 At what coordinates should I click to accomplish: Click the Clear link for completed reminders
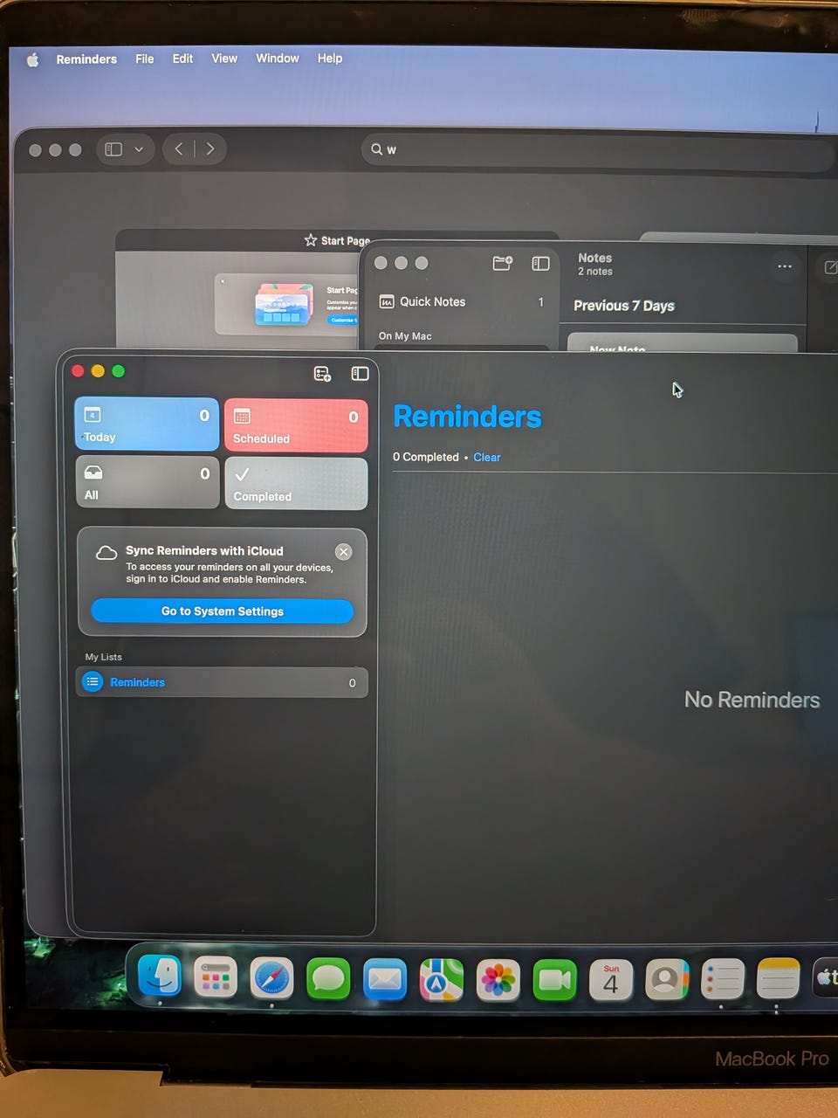(487, 458)
